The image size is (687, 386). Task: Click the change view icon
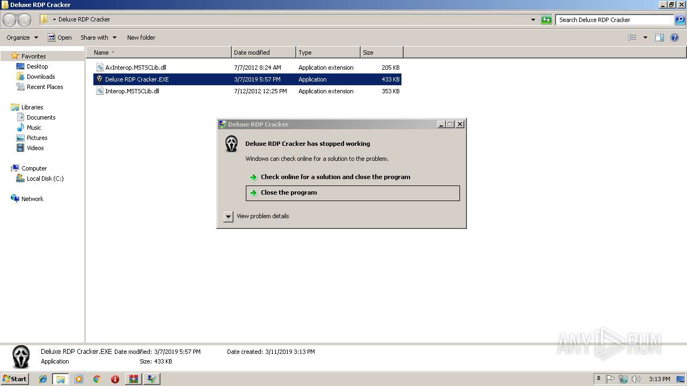(x=632, y=38)
